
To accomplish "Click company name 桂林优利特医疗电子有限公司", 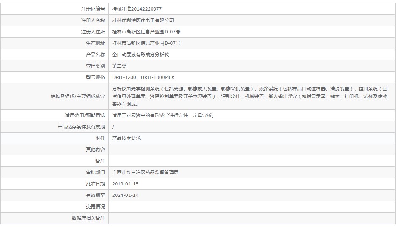I will [x=143, y=20].
